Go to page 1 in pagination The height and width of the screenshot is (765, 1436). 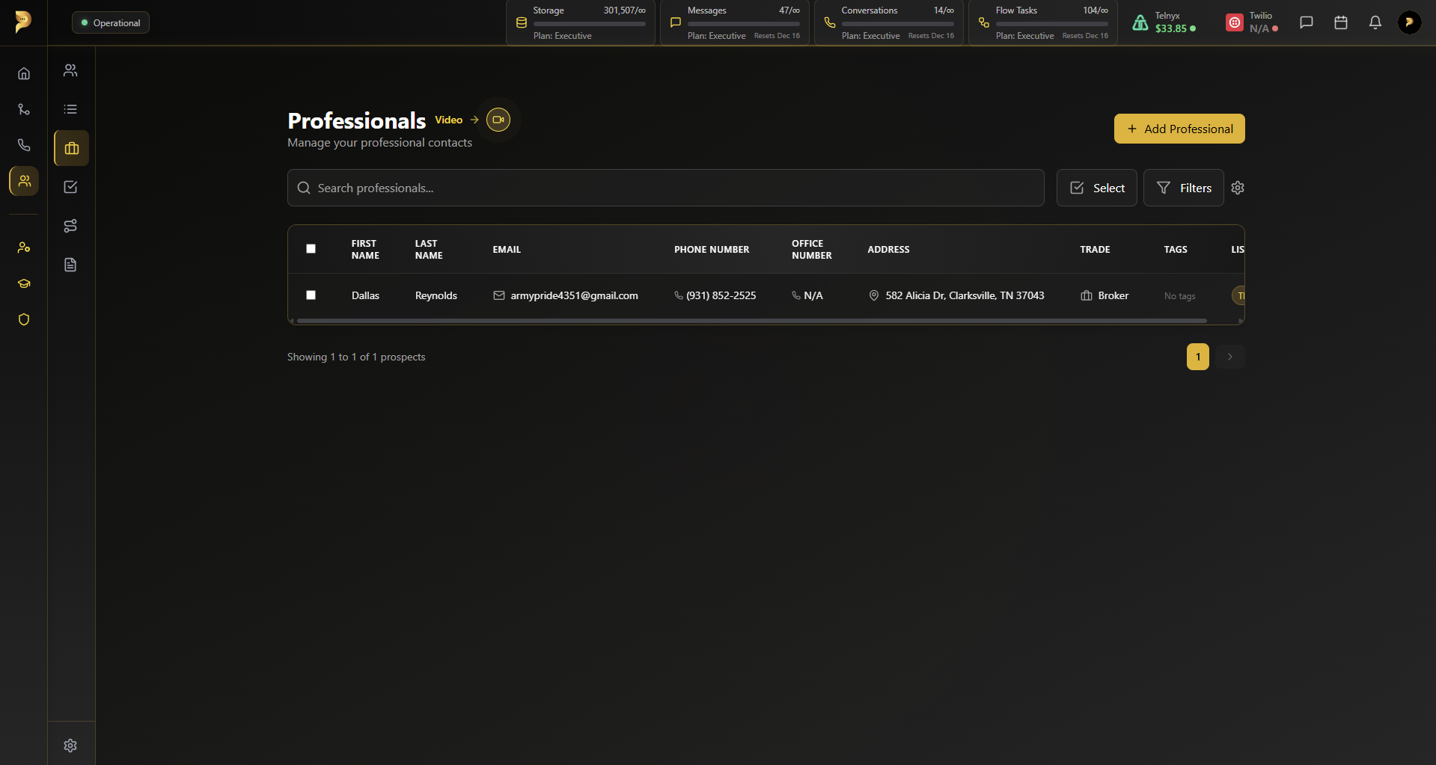tap(1198, 357)
